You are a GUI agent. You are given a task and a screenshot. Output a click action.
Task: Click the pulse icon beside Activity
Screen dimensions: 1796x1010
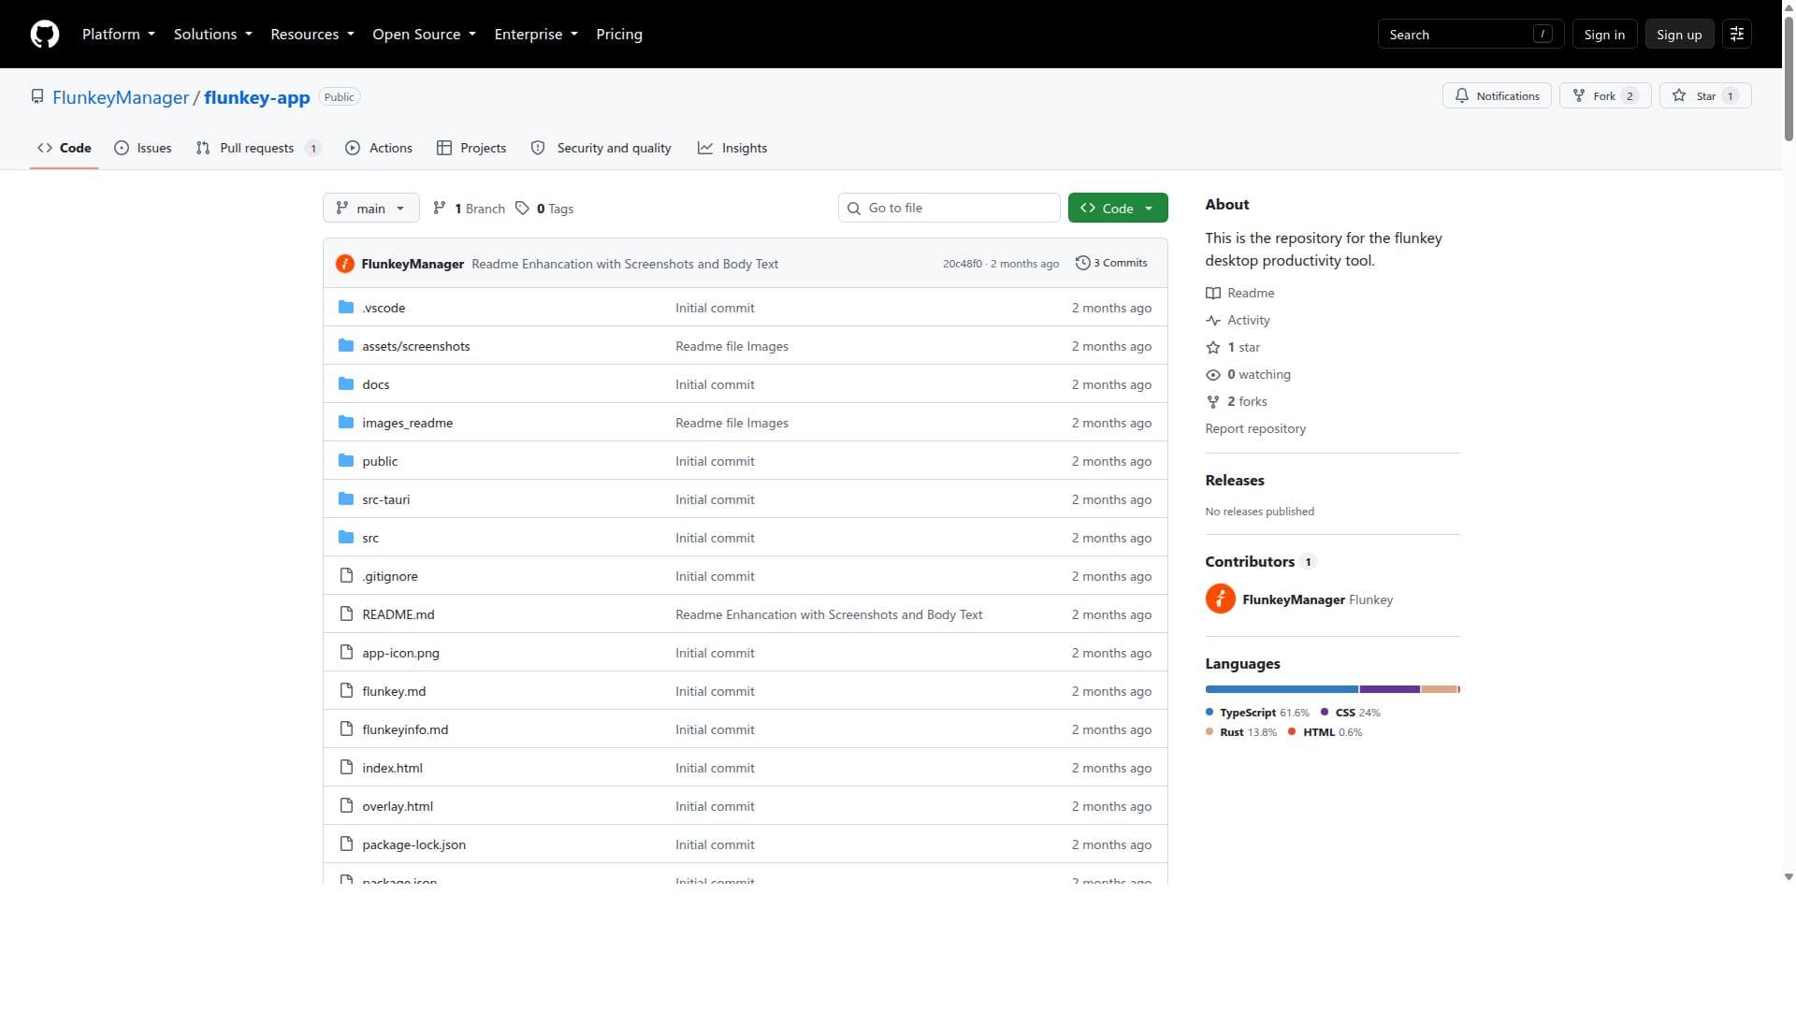[x=1213, y=321]
